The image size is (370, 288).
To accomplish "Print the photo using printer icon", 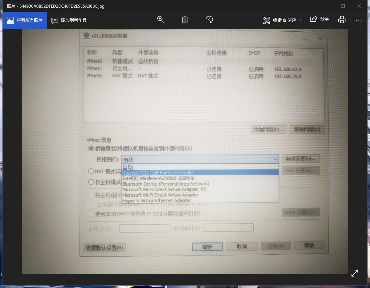I will click(x=342, y=20).
